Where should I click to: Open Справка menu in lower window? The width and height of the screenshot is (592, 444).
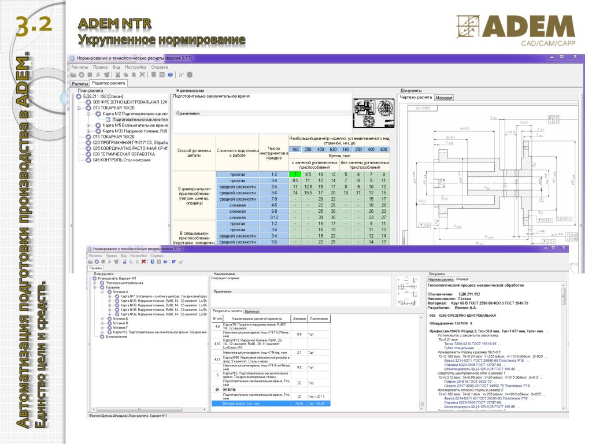click(157, 256)
